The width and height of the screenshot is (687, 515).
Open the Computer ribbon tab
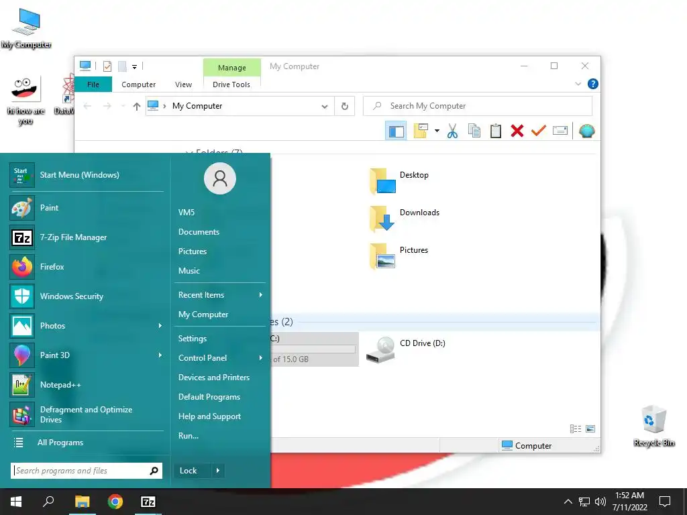[138, 84]
